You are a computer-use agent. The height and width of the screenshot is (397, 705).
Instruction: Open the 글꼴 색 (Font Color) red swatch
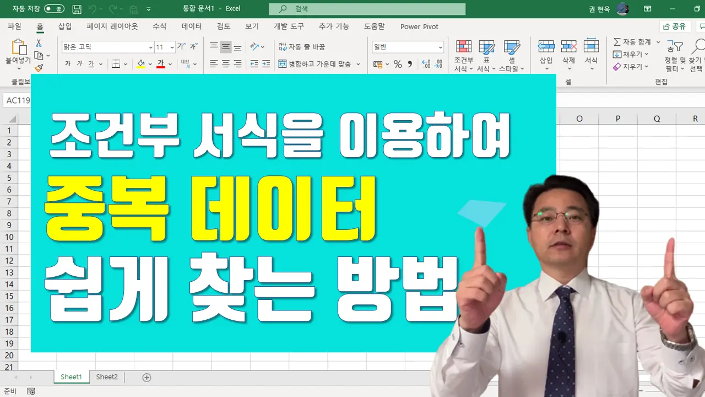click(x=161, y=65)
